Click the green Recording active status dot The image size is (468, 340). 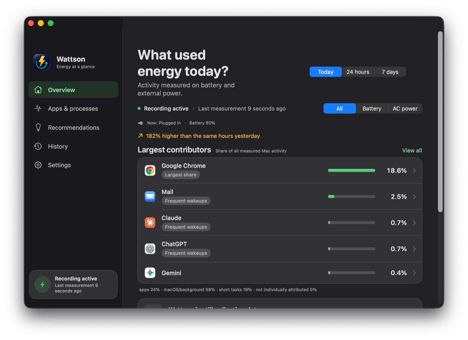click(x=139, y=108)
